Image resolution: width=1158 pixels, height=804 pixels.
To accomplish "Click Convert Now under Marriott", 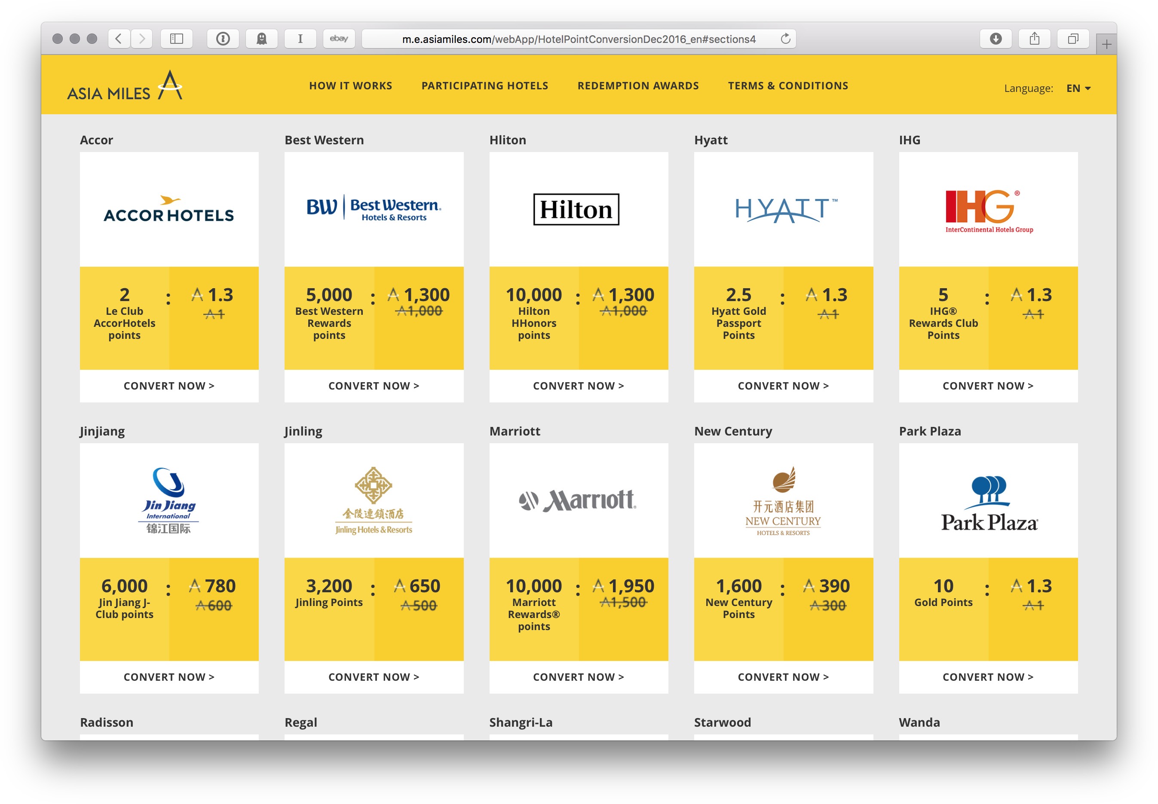I will (578, 677).
